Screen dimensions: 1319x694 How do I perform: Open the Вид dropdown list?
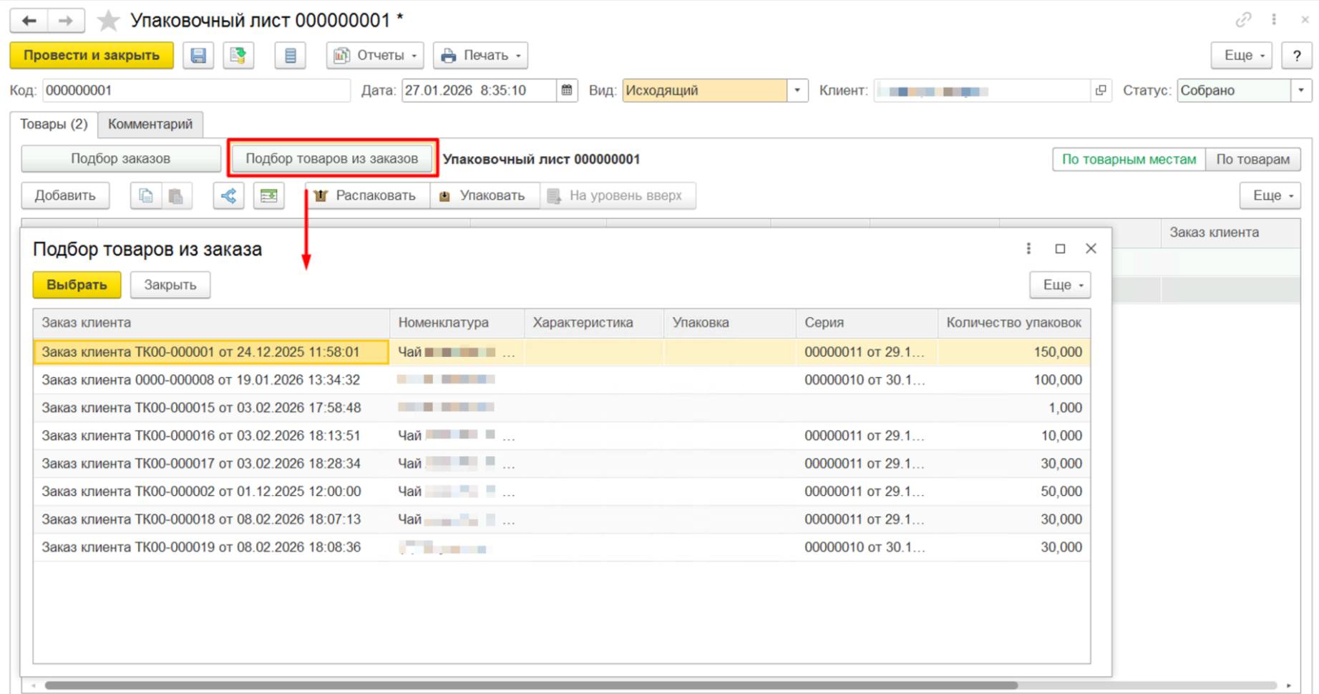(x=797, y=90)
